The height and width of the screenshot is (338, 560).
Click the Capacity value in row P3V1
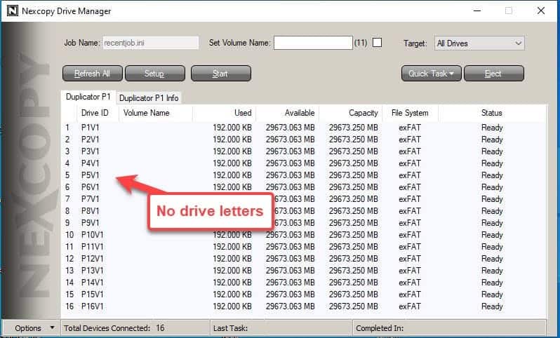tap(353, 151)
